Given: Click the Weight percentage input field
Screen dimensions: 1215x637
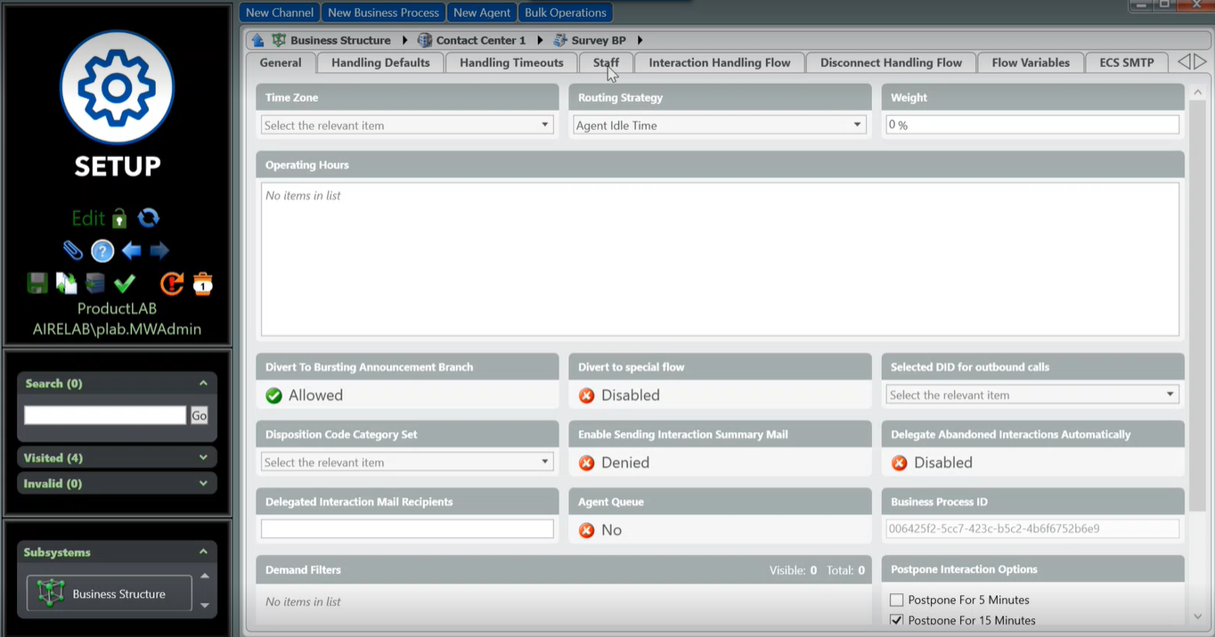Looking at the screenshot, I should [x=1032, y=126].
